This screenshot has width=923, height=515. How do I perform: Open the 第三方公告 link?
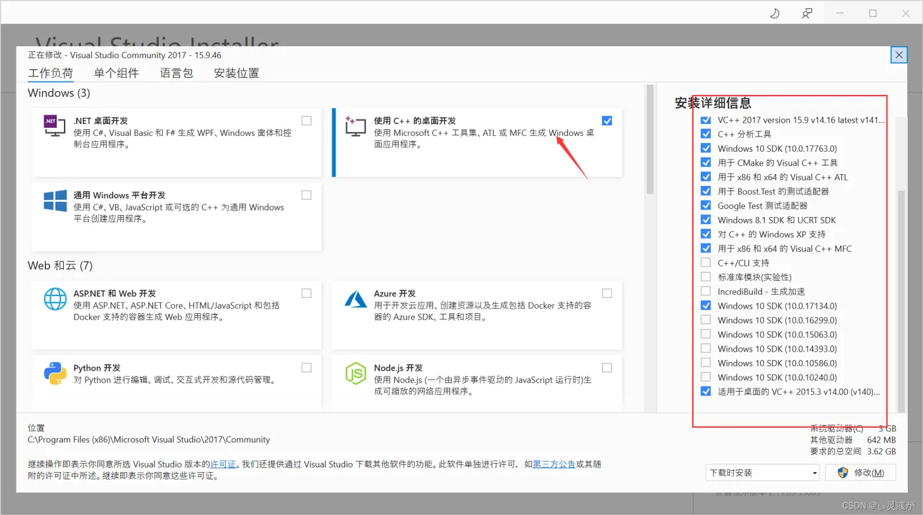click(x=554, y=464)
